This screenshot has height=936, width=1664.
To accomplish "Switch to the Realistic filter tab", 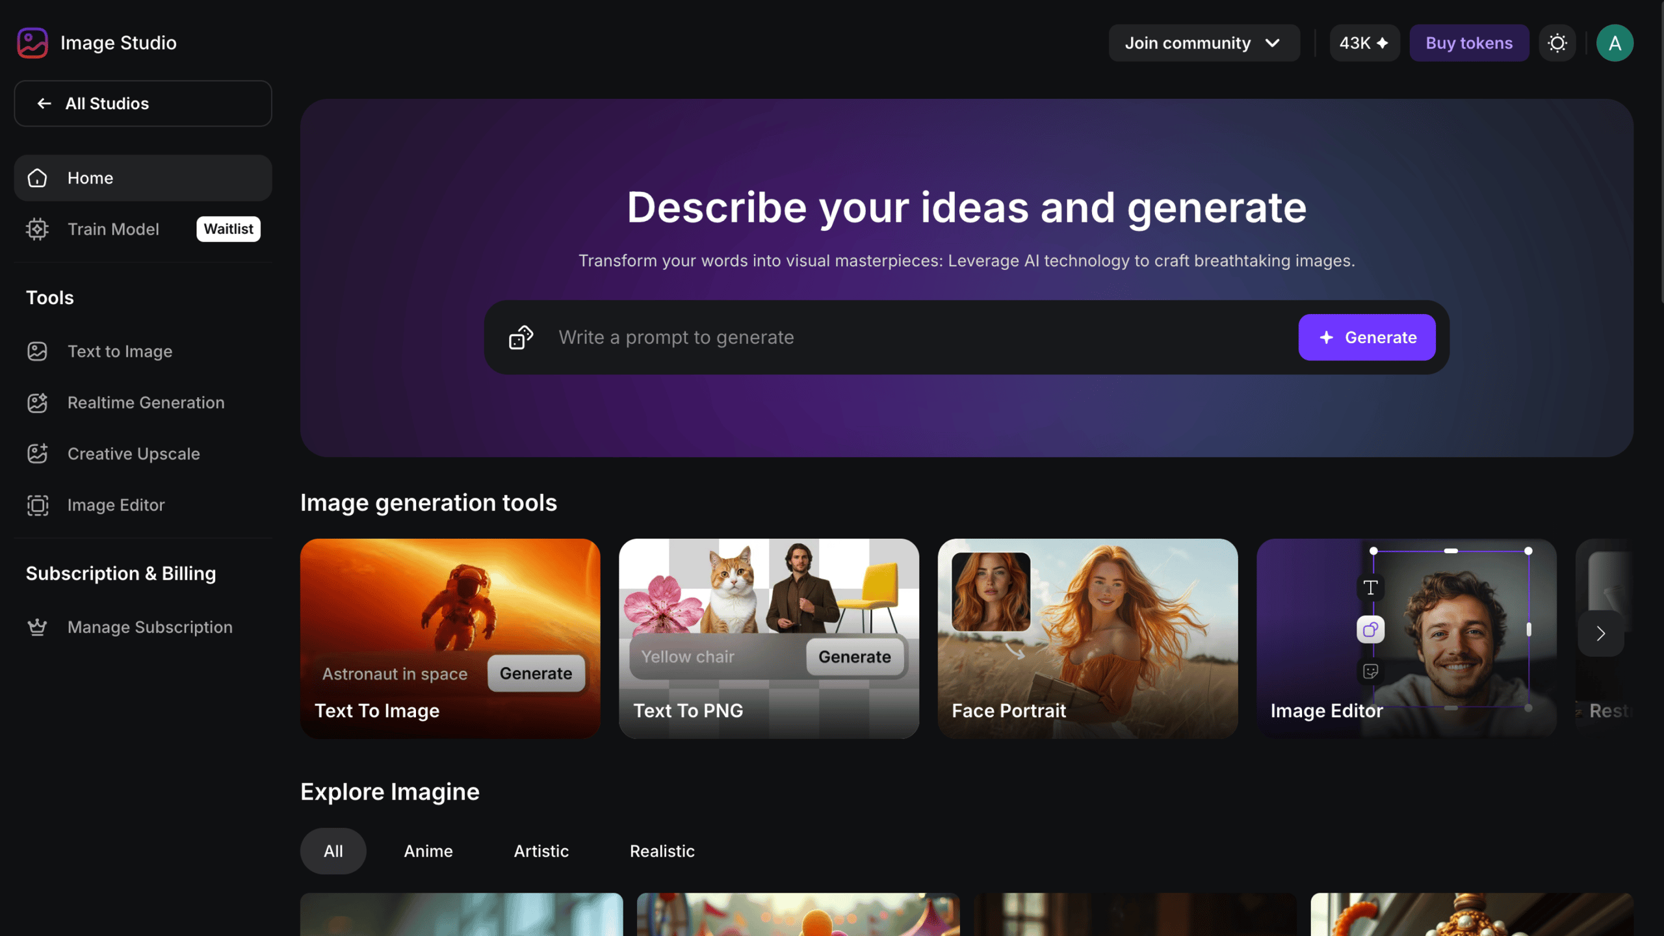I will (x=662, y=851).
